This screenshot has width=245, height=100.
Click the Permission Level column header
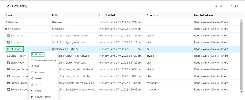[x=204, y=15]
